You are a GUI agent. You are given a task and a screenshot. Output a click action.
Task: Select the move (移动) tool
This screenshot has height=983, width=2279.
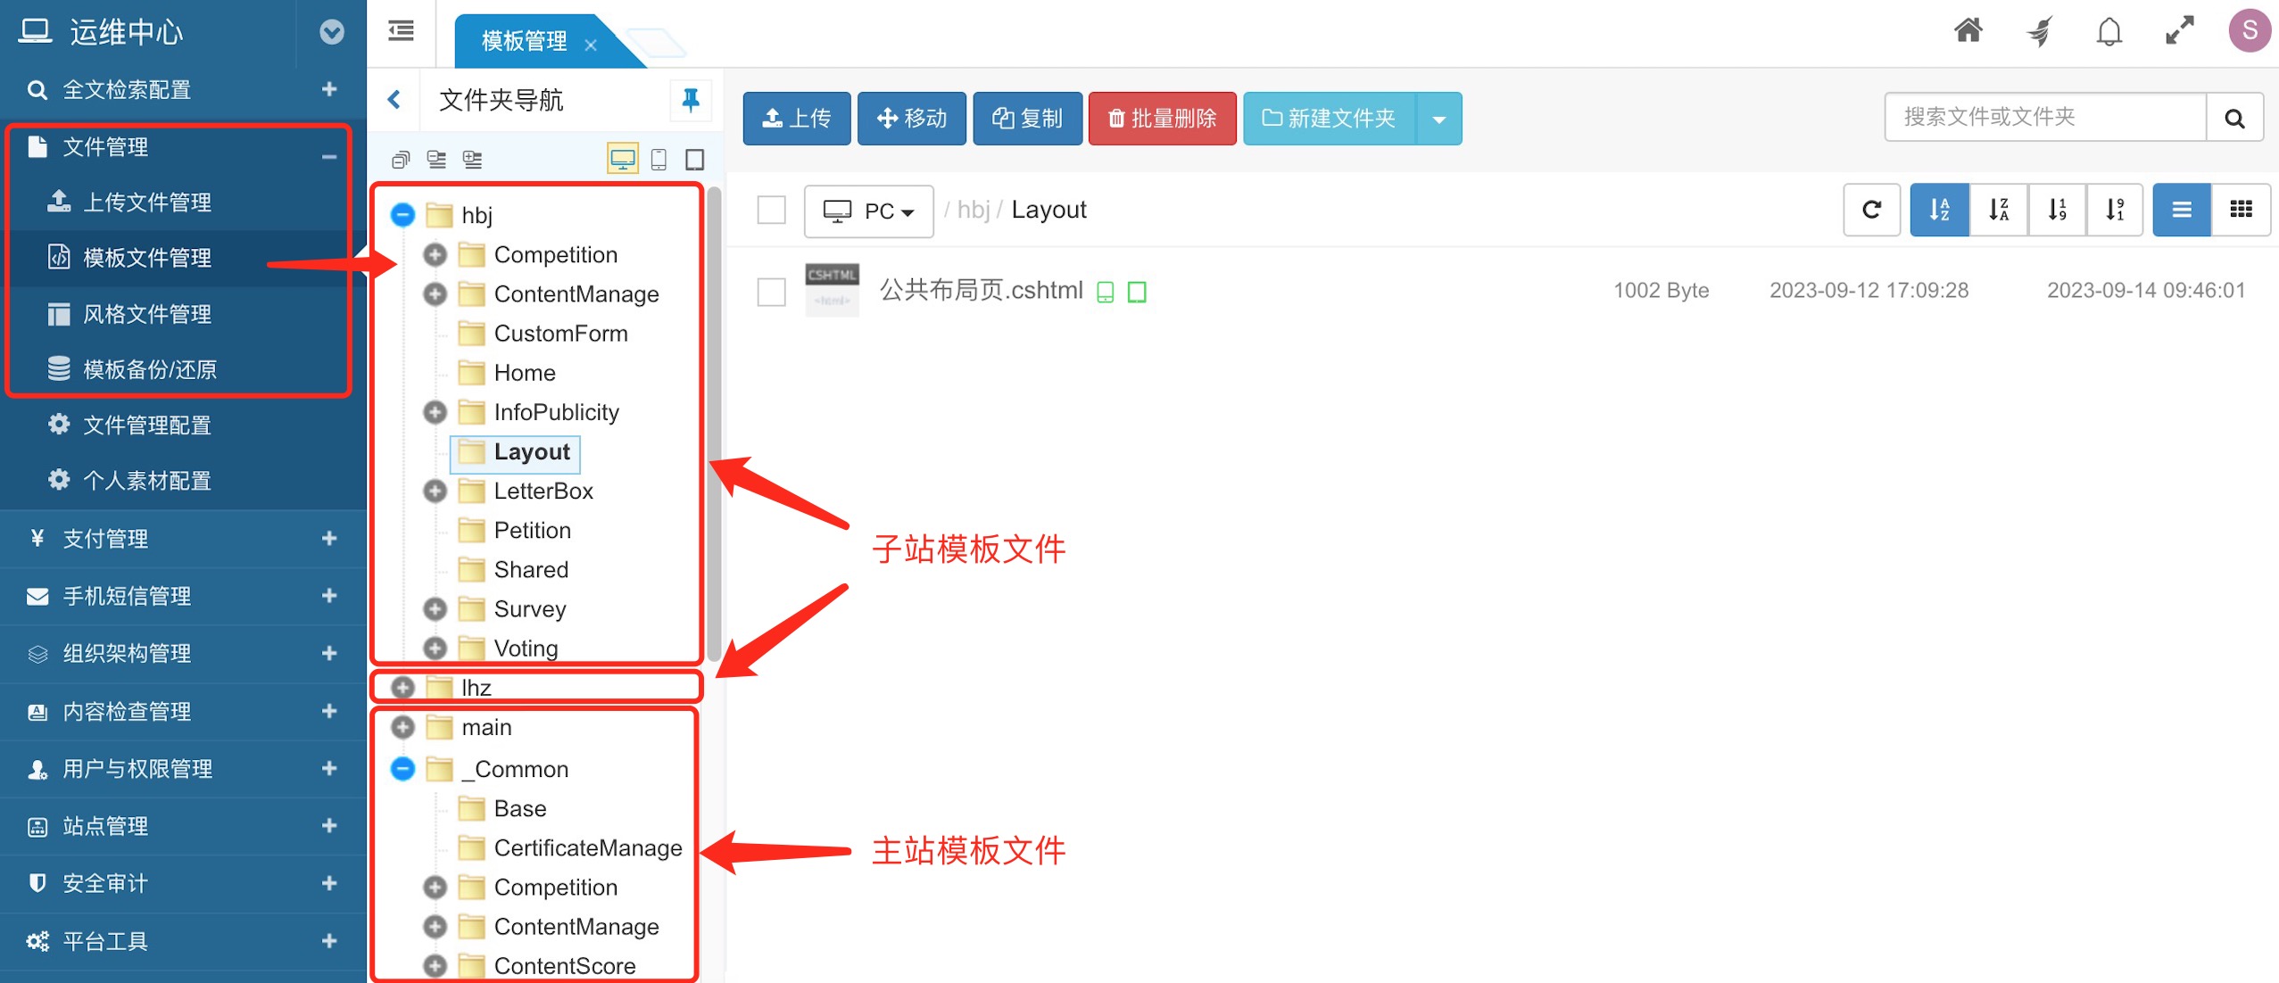[911, 118]
